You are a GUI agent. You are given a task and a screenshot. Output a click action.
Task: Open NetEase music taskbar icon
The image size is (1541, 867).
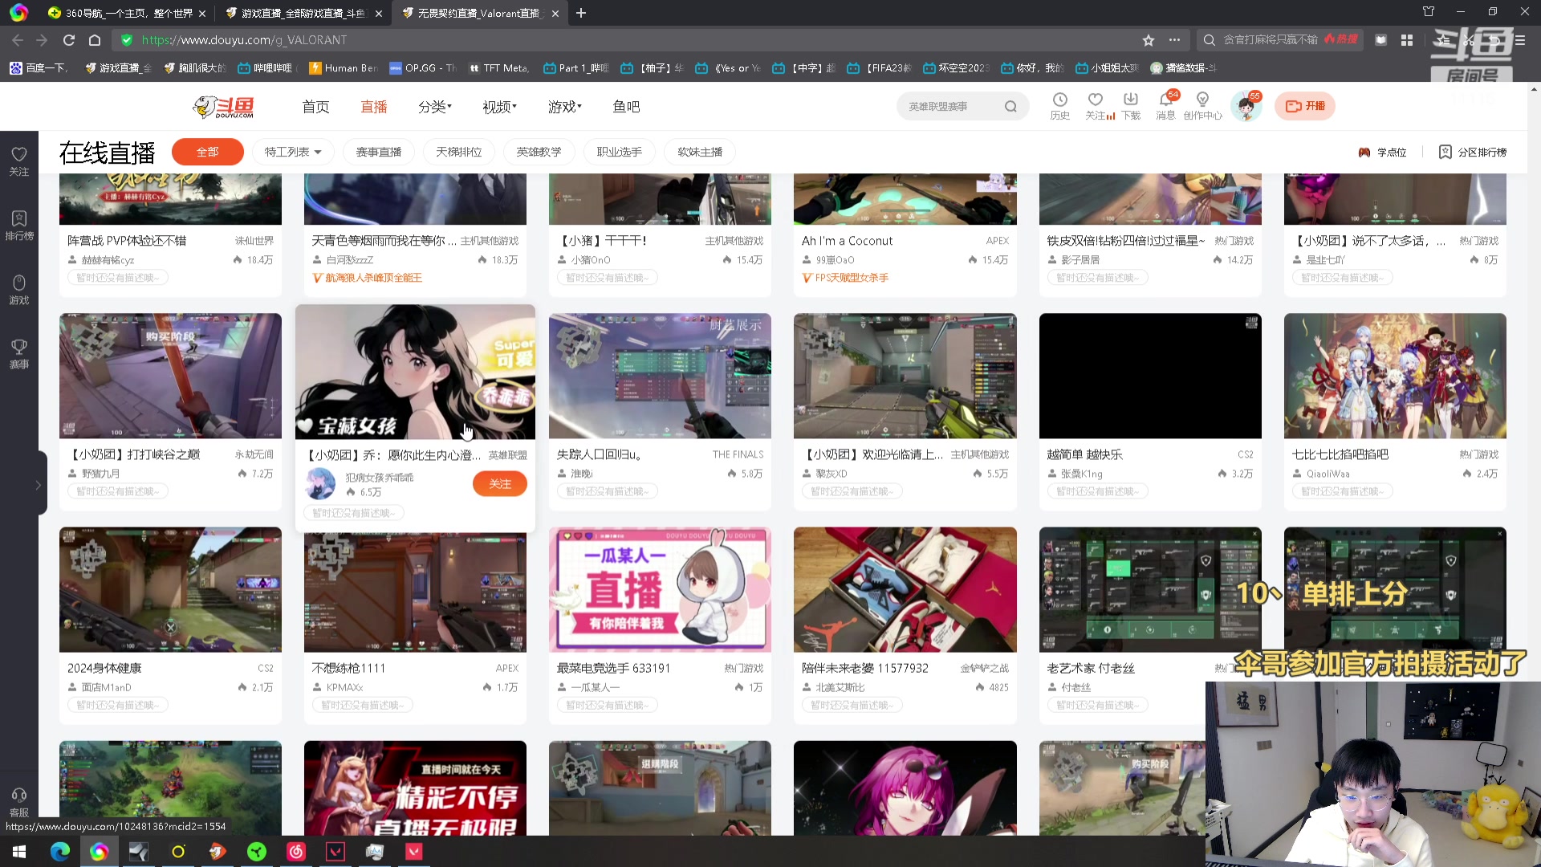[296, 852]
